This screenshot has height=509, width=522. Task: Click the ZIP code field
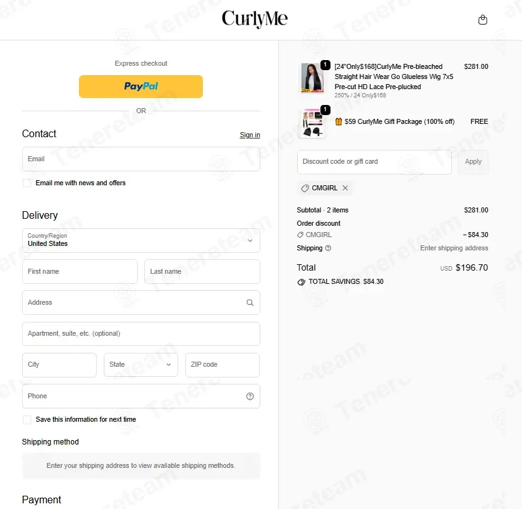[x=222, y=365]
